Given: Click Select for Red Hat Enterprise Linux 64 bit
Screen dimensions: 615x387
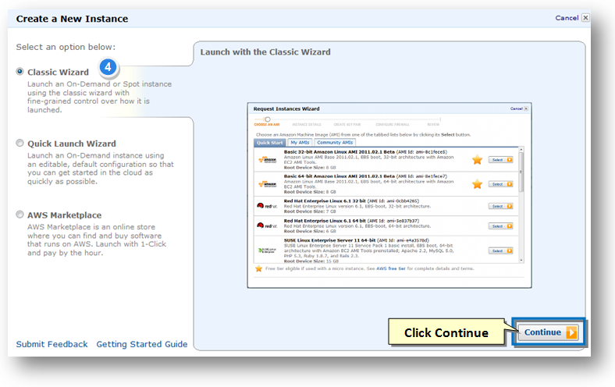Looking at the screenshot, I should click(501, 226).
